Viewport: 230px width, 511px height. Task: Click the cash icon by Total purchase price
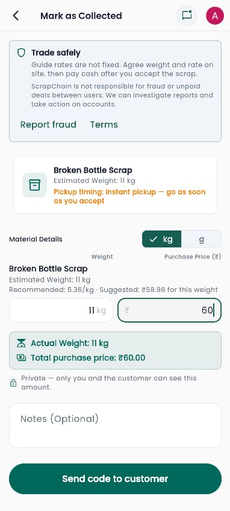21,358
